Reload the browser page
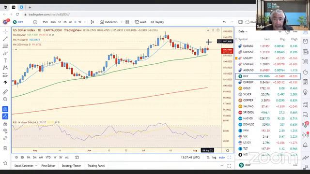Viewport: 310px width, 174px height. pyautogui.click(x=17, y=14)
